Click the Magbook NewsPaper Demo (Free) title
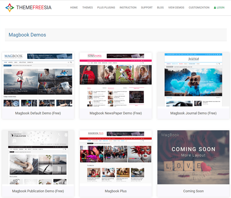Image resolution: width=231 pixels, height=198 pixels. pos(115,113)
